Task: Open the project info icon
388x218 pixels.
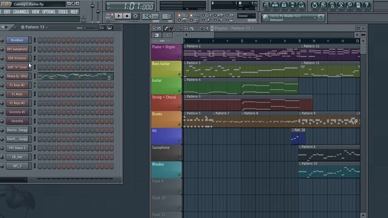Action: [x=358, y=5]
